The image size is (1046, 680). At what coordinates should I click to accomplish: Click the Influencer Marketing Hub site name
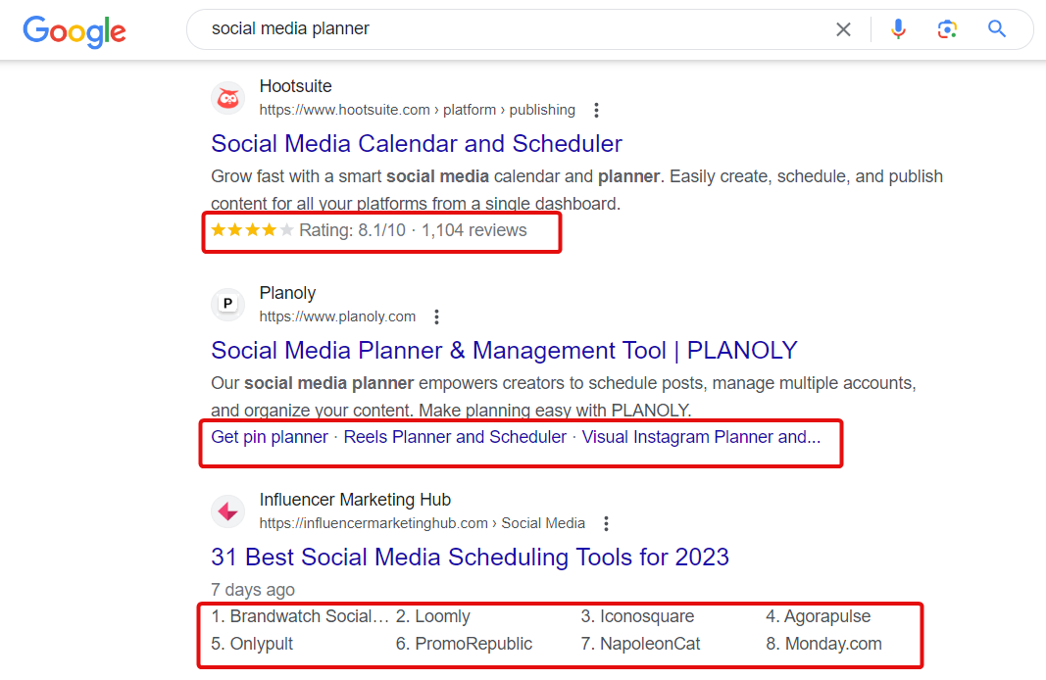coord(355,500)
